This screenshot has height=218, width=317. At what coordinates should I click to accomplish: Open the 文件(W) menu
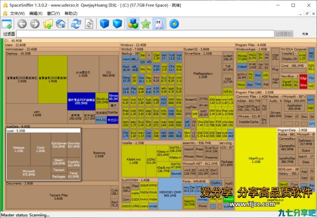pos(17,13)
